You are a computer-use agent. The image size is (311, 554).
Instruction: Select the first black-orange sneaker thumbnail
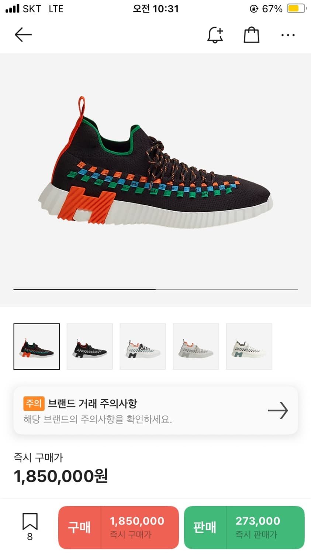(x=37, y=346)
